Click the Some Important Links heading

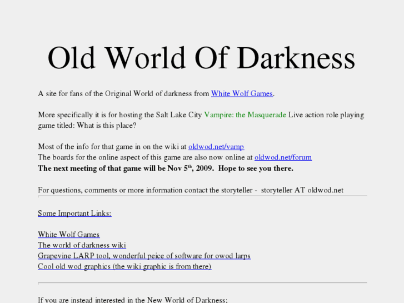(74, 213)
